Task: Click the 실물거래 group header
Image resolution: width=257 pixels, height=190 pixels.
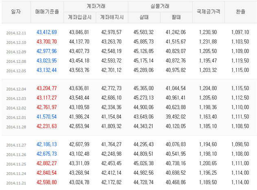Action: [x=160, y=6]
